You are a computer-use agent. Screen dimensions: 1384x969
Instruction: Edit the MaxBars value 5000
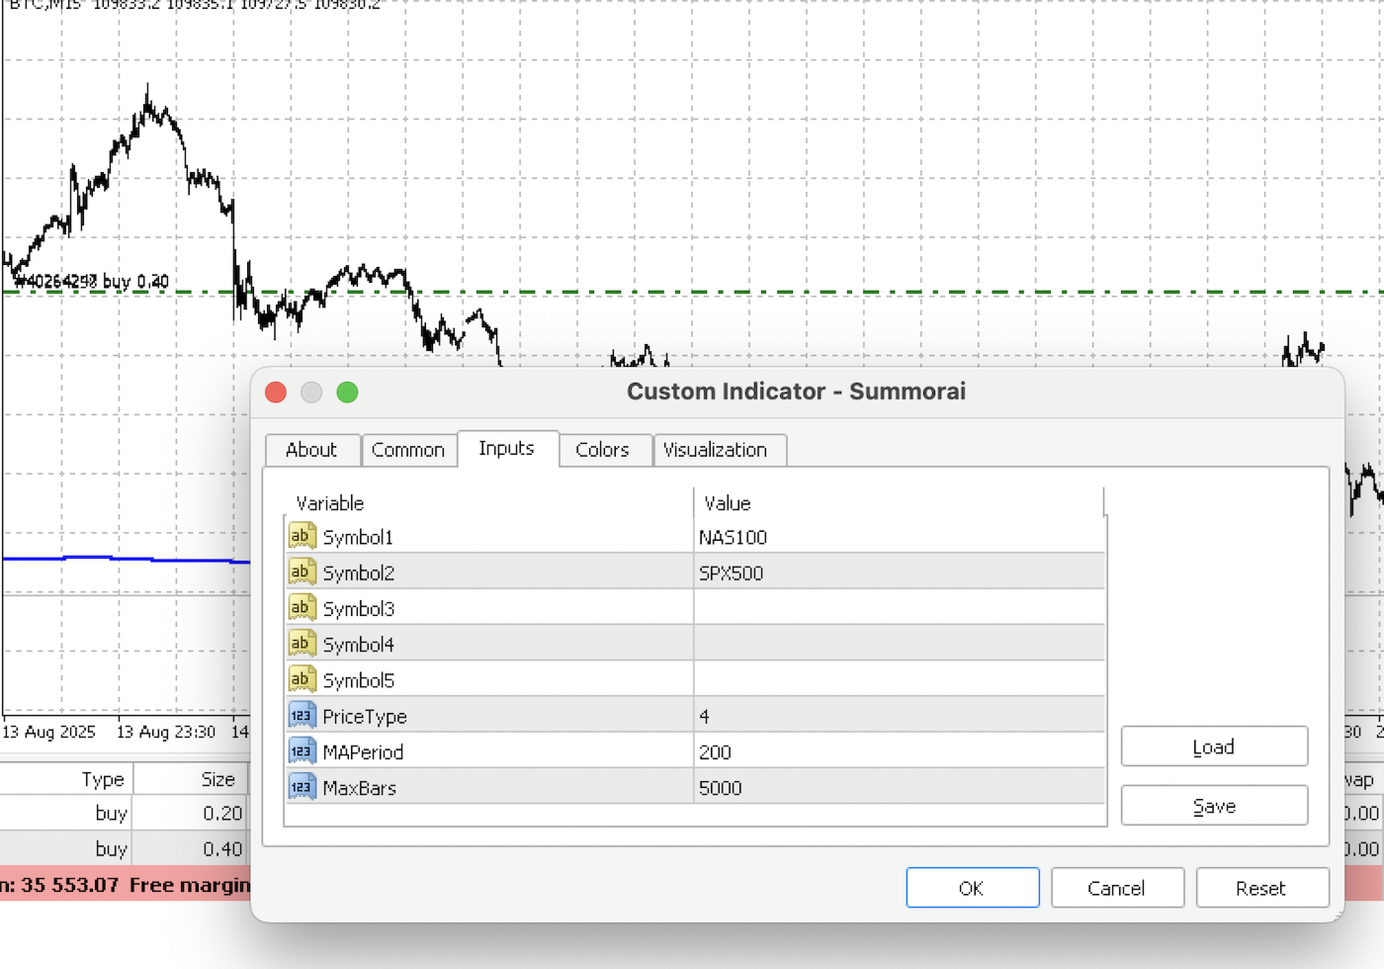tap(899, 788)
